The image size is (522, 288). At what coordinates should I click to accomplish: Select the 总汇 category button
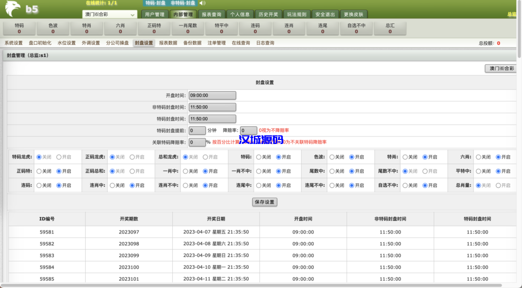coord(390,28)
